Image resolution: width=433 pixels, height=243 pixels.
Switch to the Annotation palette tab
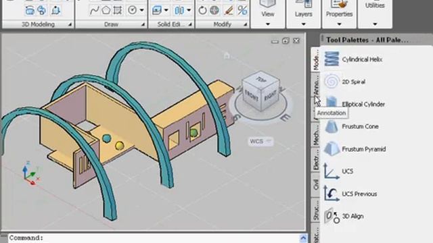[x=316, y=85]
